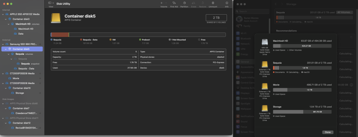Viewport: 358px width, 137px height.
Task: Click the Sequoia - Data usage bar segment
Action: [60, 35]
